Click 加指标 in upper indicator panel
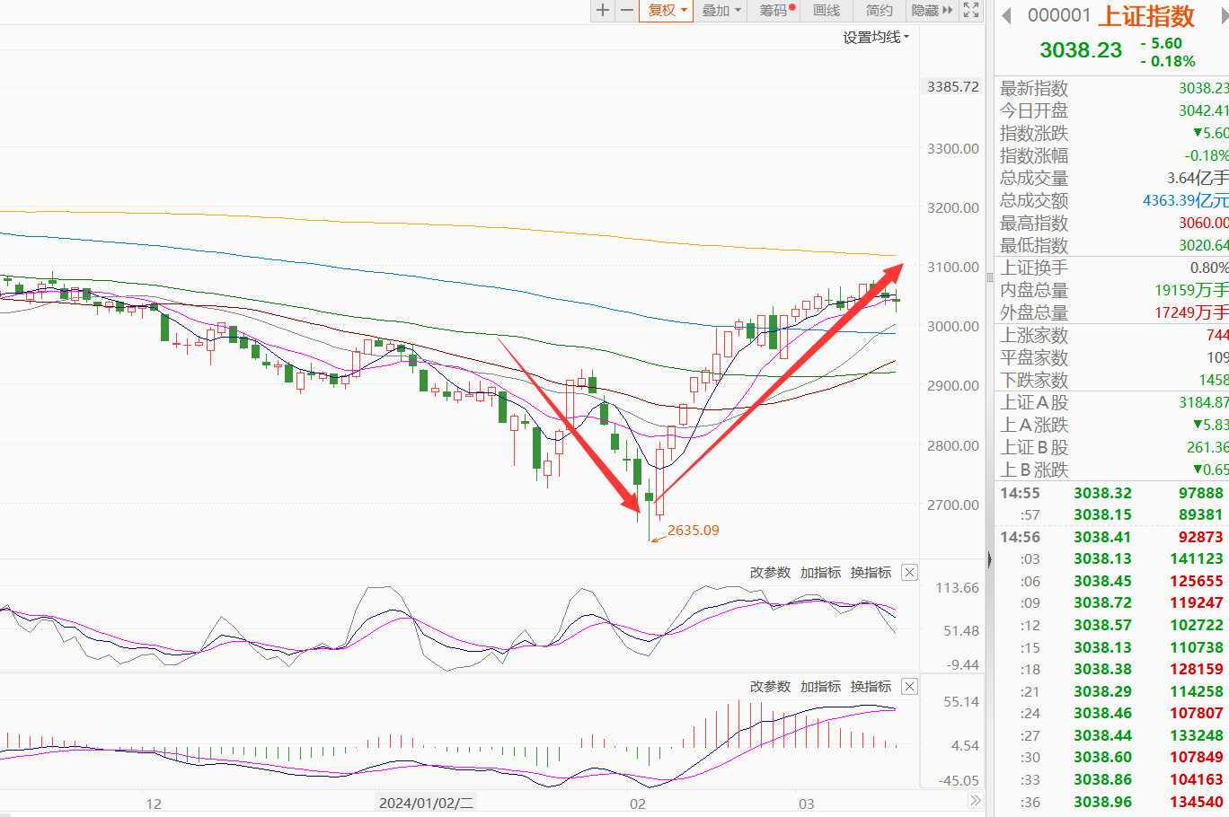The image size is (1229, 817). (820, 573)
